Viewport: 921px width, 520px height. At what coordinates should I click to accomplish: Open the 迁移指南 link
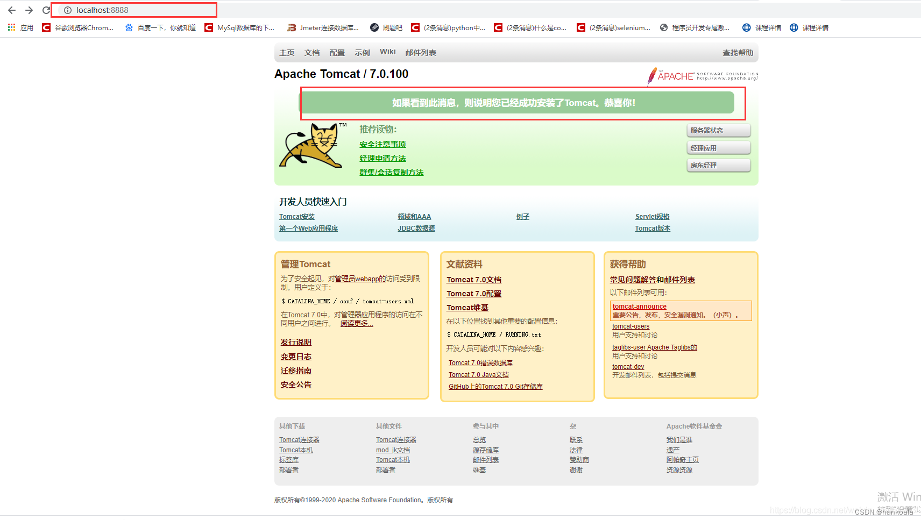296,371
